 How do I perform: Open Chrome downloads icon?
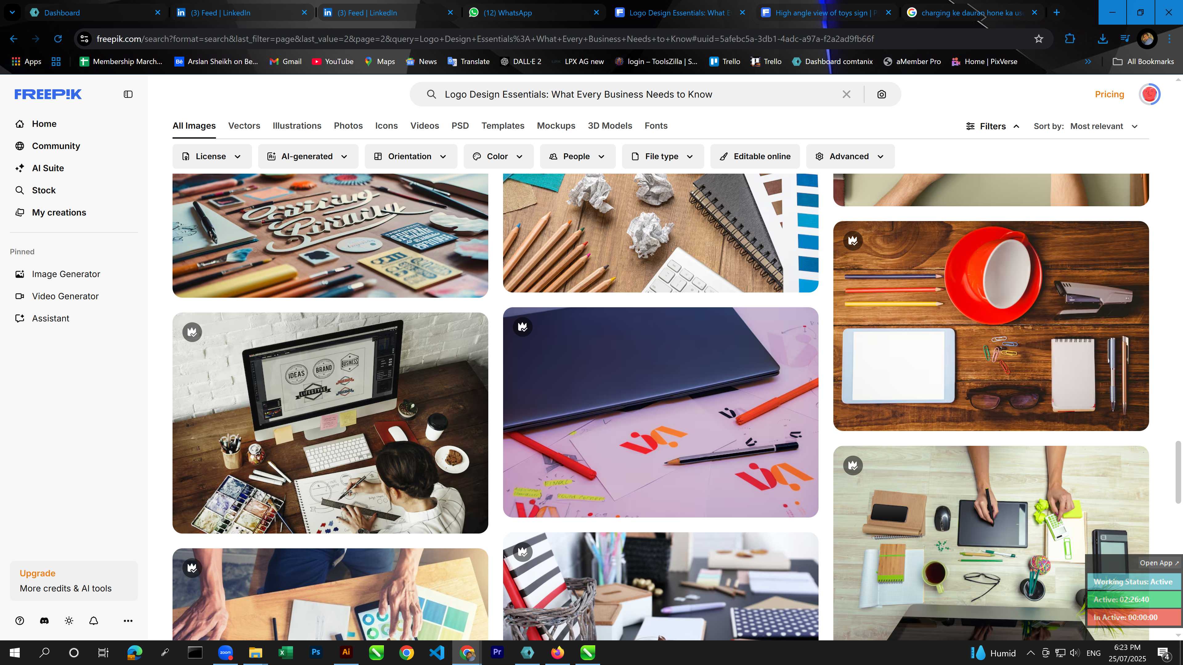(x=1102, y=38)
